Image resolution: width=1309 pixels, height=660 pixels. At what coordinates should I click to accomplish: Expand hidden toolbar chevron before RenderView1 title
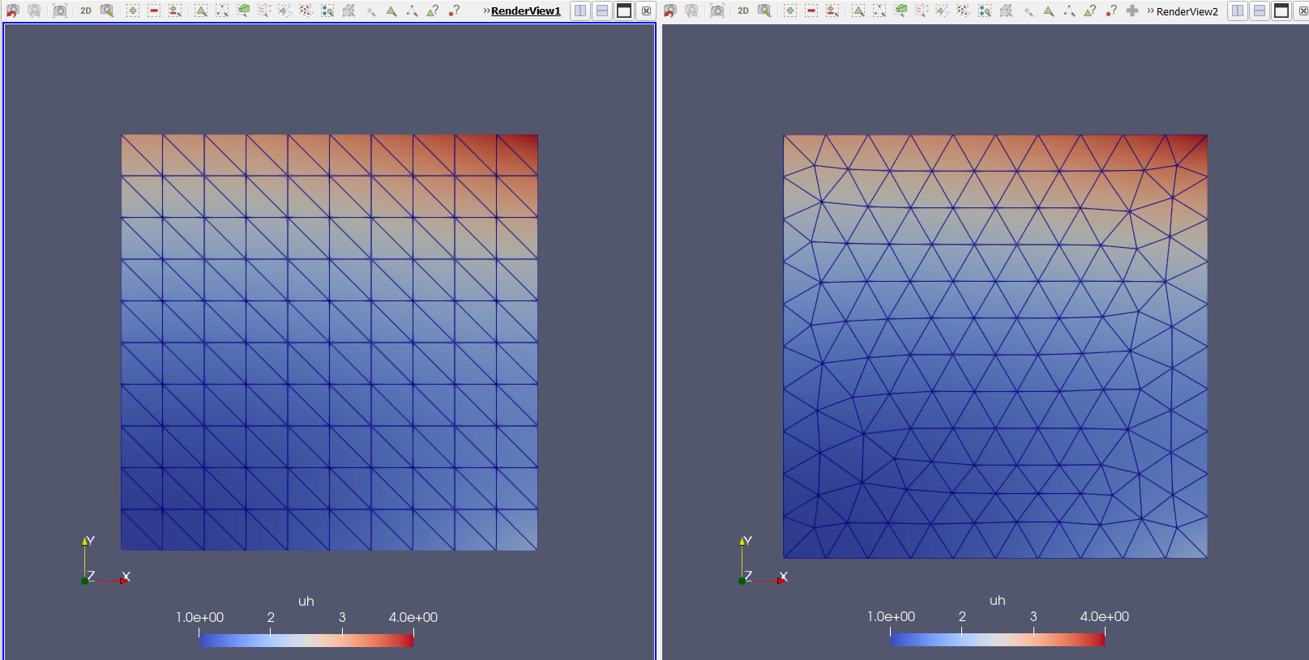click(486, 11)
